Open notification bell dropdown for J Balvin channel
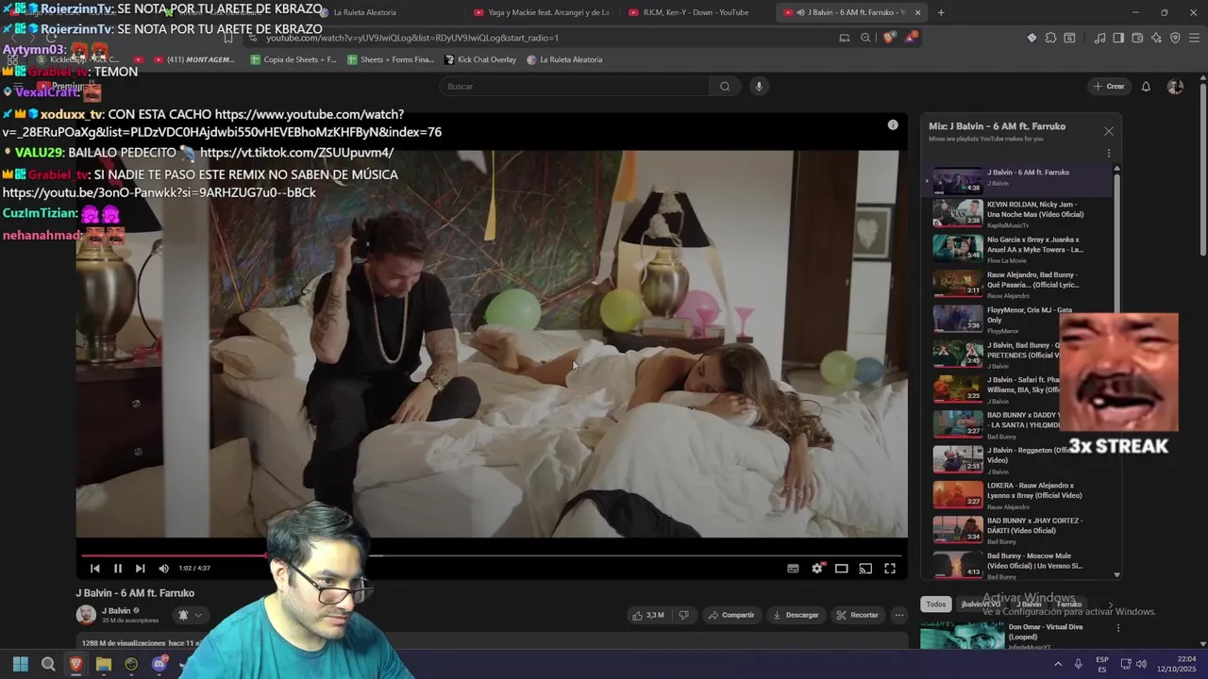The width and height of the screenshot is (1208, 679). pyautogui.click(x=189, y=615)
